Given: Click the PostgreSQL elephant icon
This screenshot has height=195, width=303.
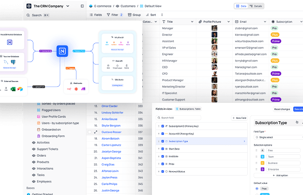Looking at the screenshot, I should [13, 62].
